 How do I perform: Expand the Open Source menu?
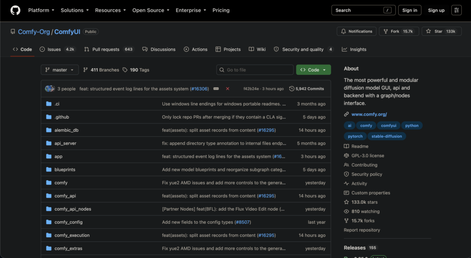(151, 10)
